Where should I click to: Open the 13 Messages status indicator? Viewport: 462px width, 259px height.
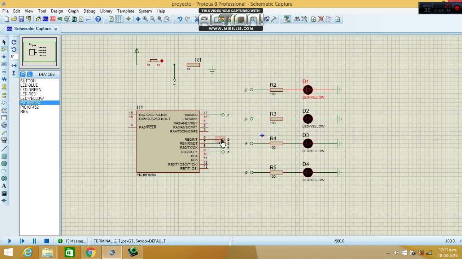pyautogui.click(x=72, y=241)
